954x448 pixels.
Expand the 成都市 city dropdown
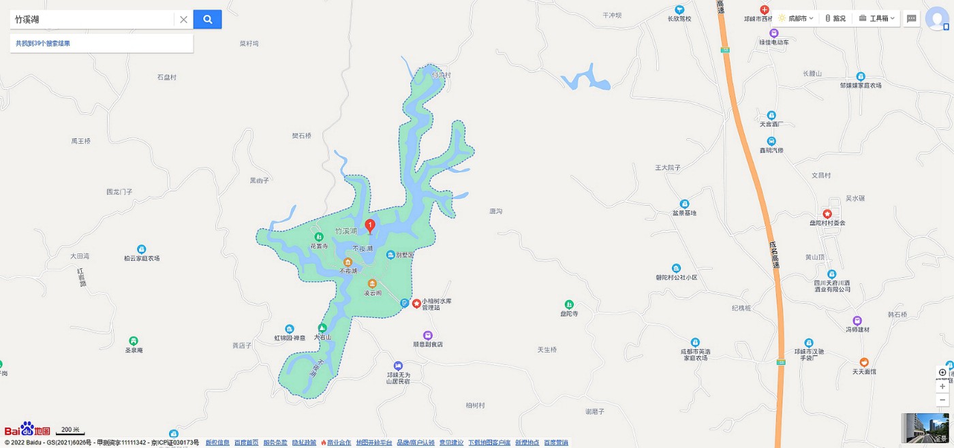point(795,18)
